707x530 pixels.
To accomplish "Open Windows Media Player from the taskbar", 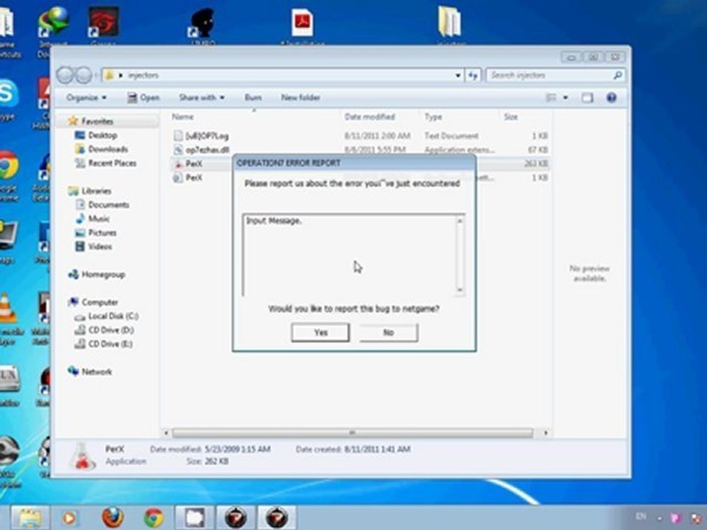I will [x=69, y=517].
